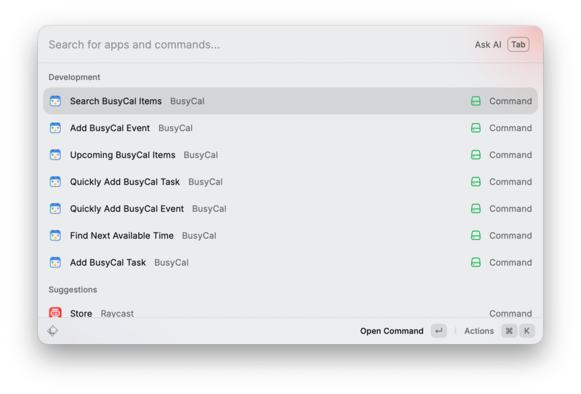The height and width of the screenshot is (394, 581).
Task: Click the red Raycast Store icon under Suggestions
Action: pos(55,313)
